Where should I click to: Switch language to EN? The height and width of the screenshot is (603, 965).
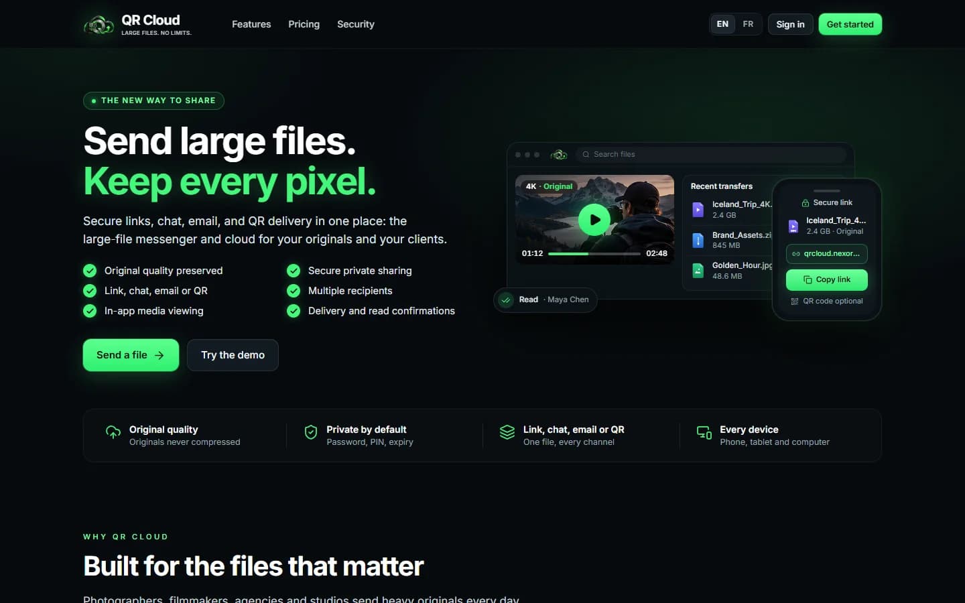(x=722, y=24)
